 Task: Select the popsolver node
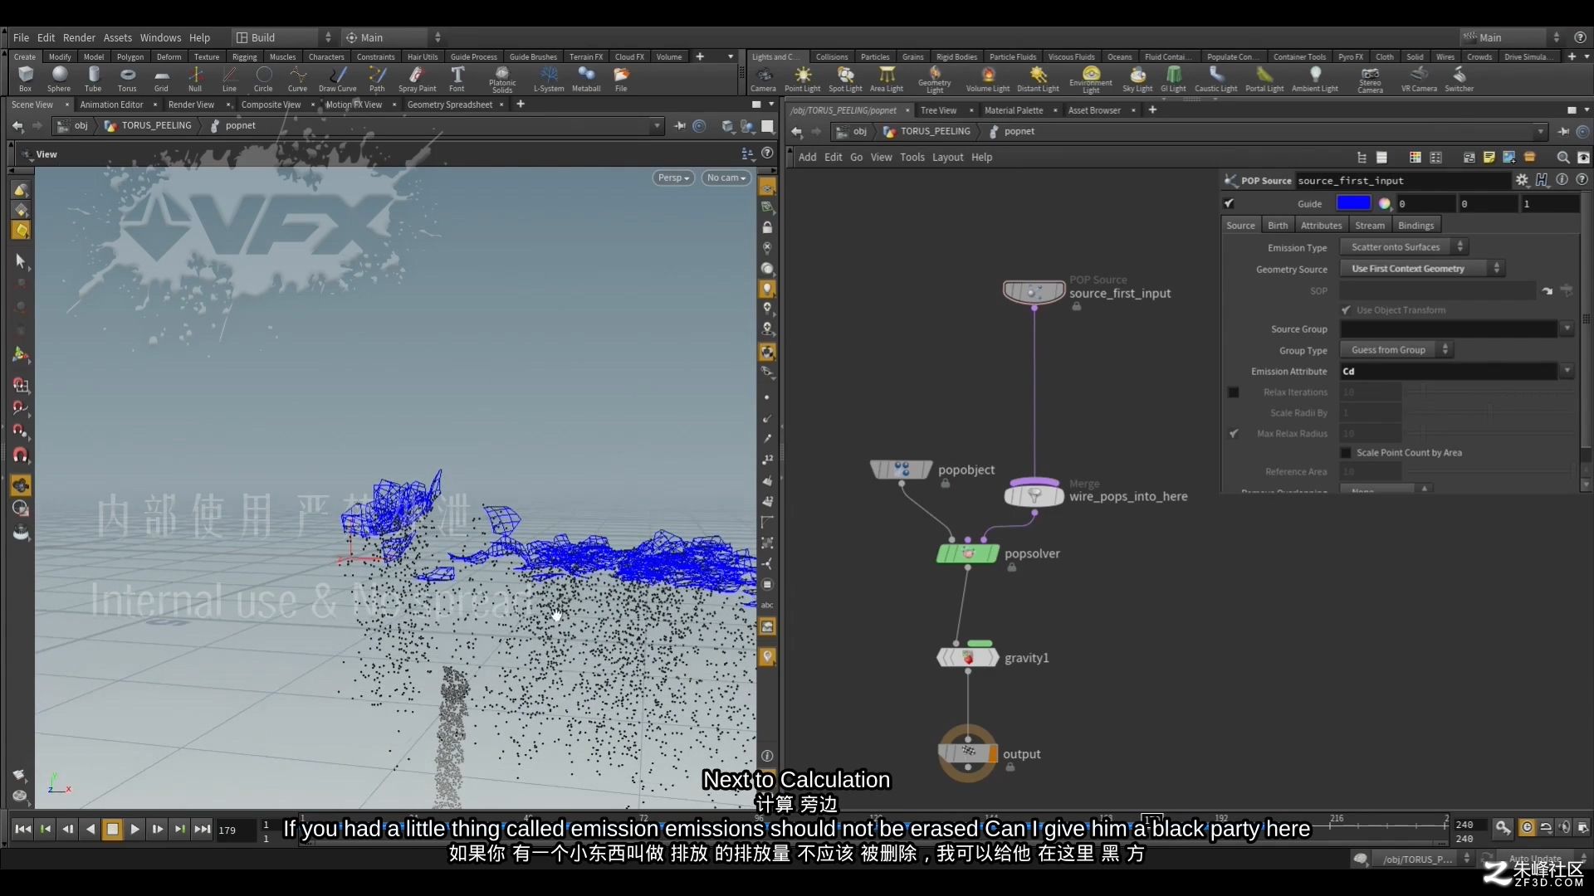pyautogui.click(x=967, y=553)
